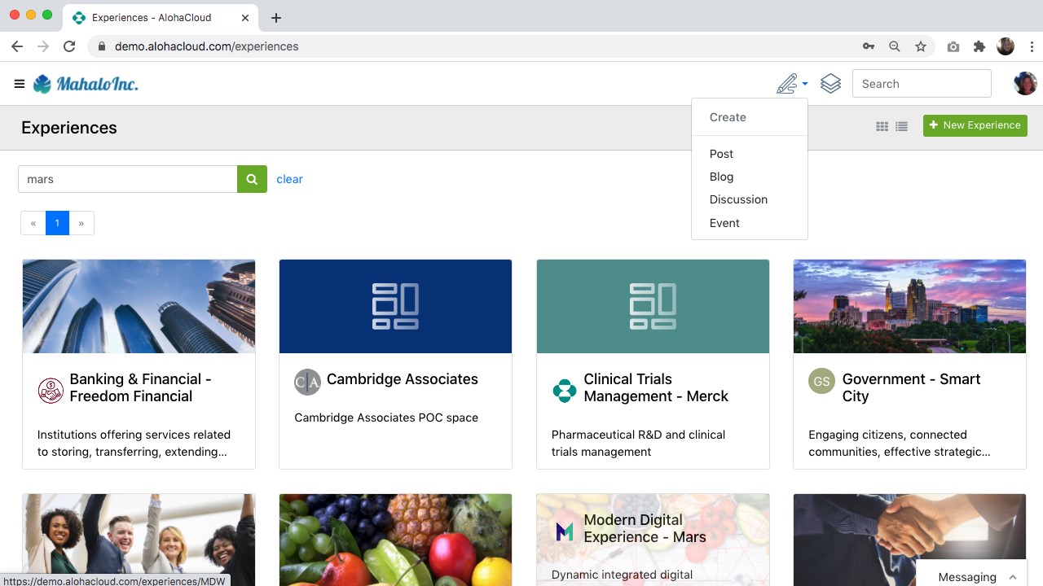This screenshot has height=586, width=1043.
Task: Click the New Experience button
Action: coord(975,125)
